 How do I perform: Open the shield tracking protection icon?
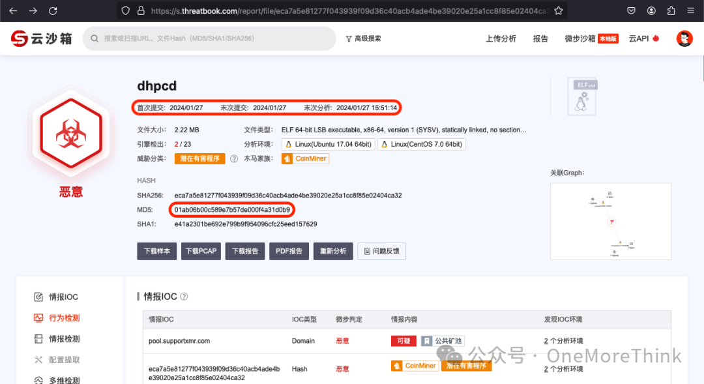pos(126,11)
